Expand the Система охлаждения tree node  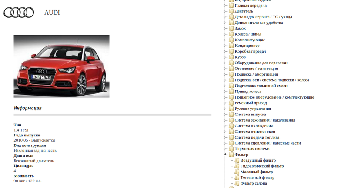pos(225,126)
